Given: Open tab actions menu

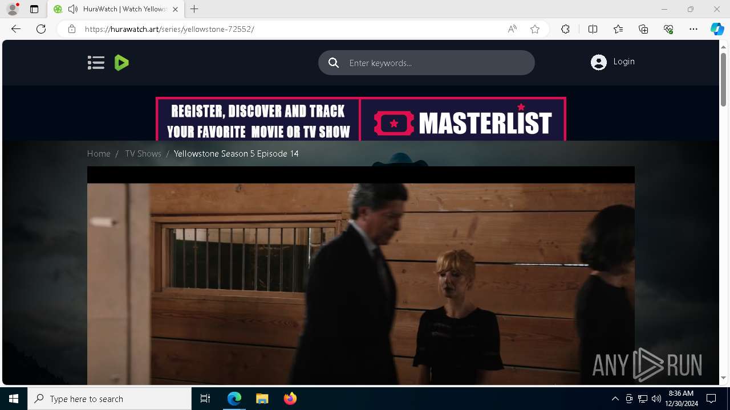Looking at the screenshot, I should [x=34, y=9].
